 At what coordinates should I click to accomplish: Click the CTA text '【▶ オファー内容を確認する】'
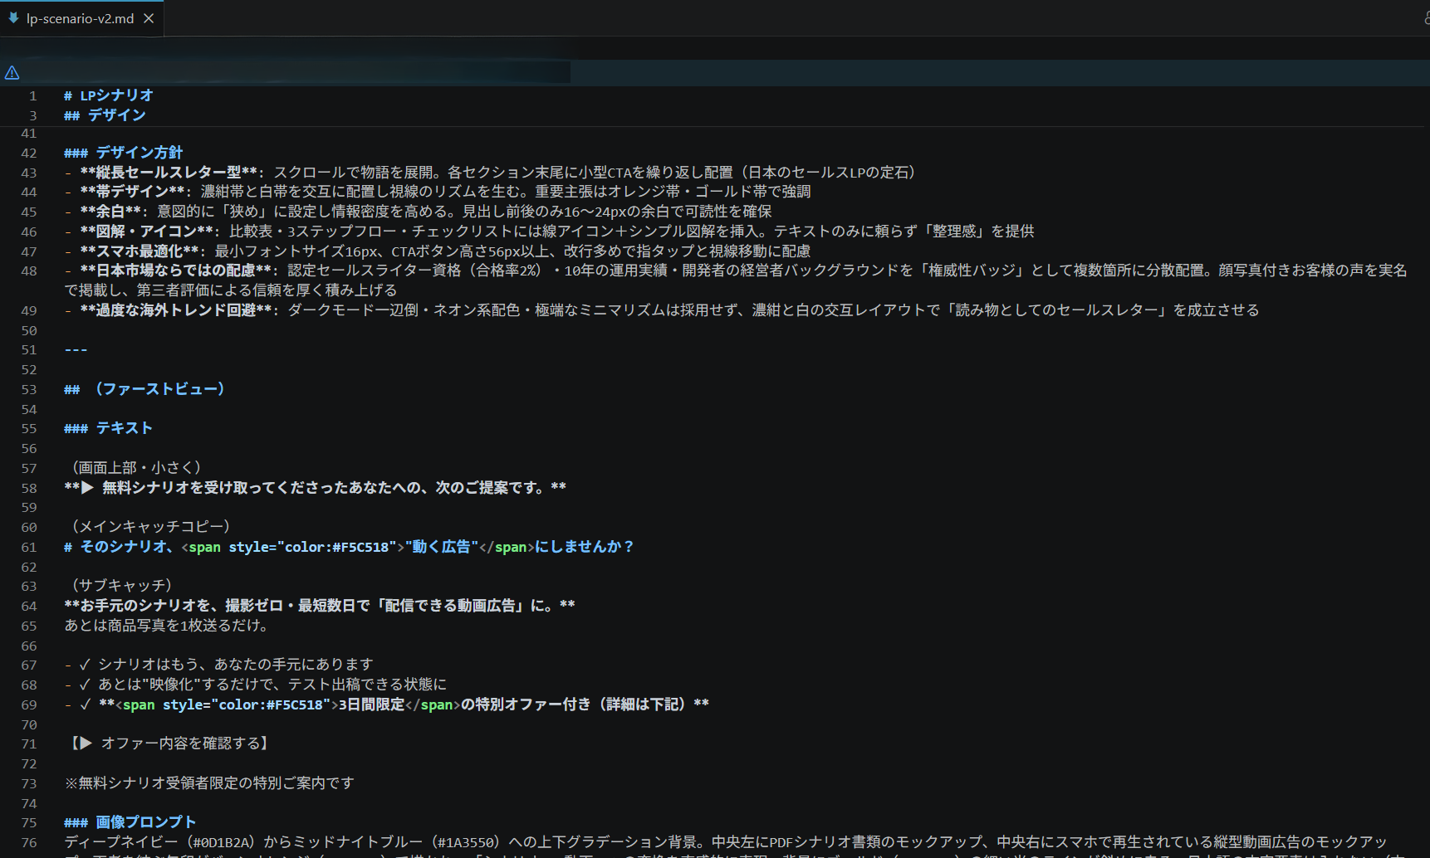point(169,743)
